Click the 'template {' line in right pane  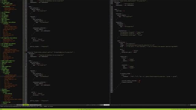tap(119, 22)
